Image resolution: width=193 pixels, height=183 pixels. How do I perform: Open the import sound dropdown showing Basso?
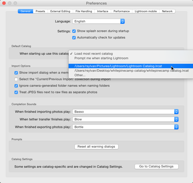[126, 112]
